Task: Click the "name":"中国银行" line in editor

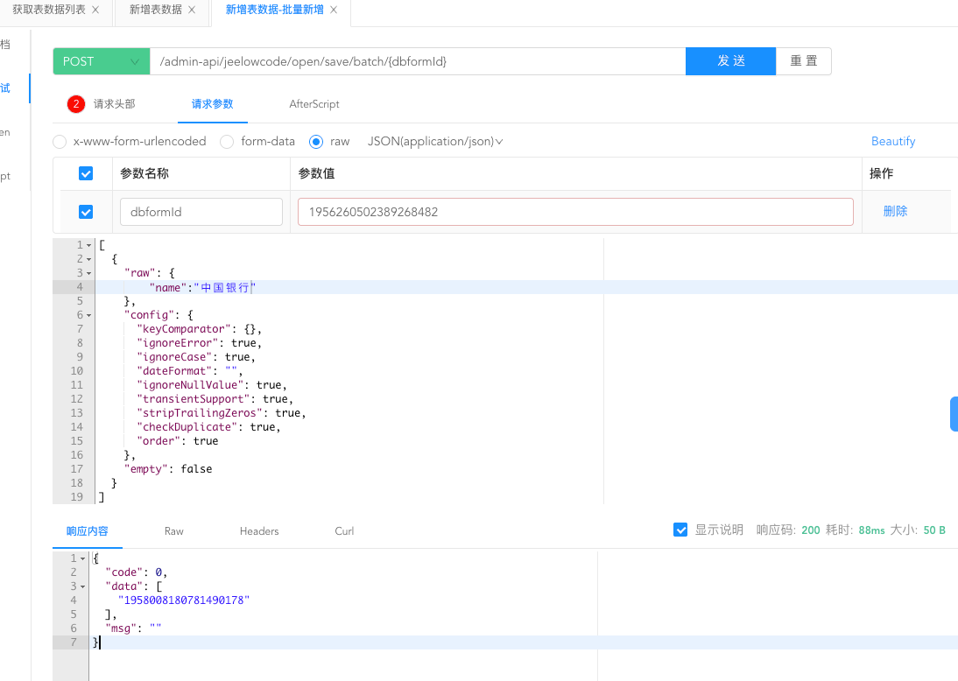Action: pos(202,288)
